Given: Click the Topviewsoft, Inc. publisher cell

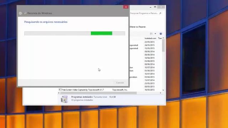Looking at the screenshot, I should click(120, 90).
